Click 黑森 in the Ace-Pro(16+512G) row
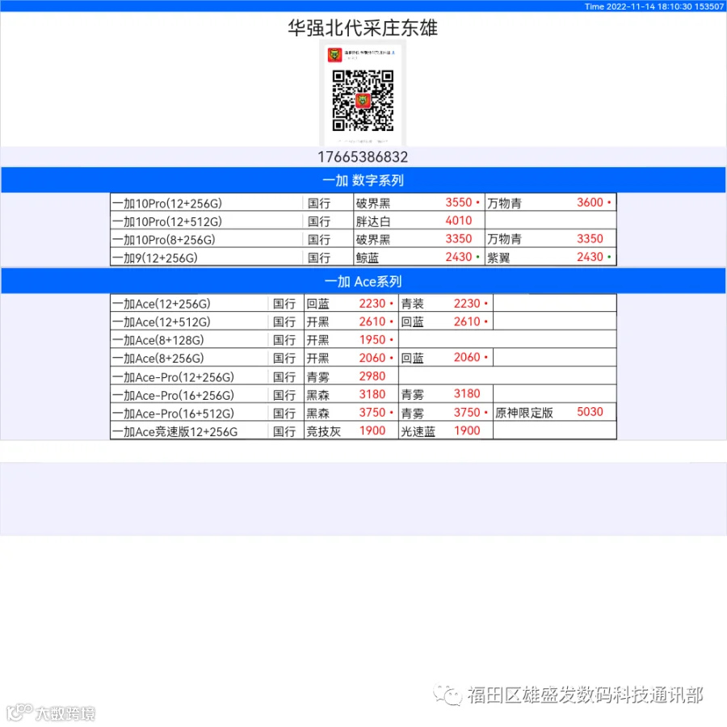727x727 pixels. pyautogui.click(x=318, y=413)
